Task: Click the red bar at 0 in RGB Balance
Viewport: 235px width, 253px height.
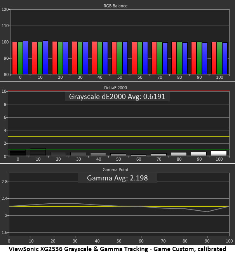Action: tap(15, 58)
